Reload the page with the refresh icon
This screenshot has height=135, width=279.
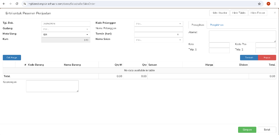click(17, 4)
